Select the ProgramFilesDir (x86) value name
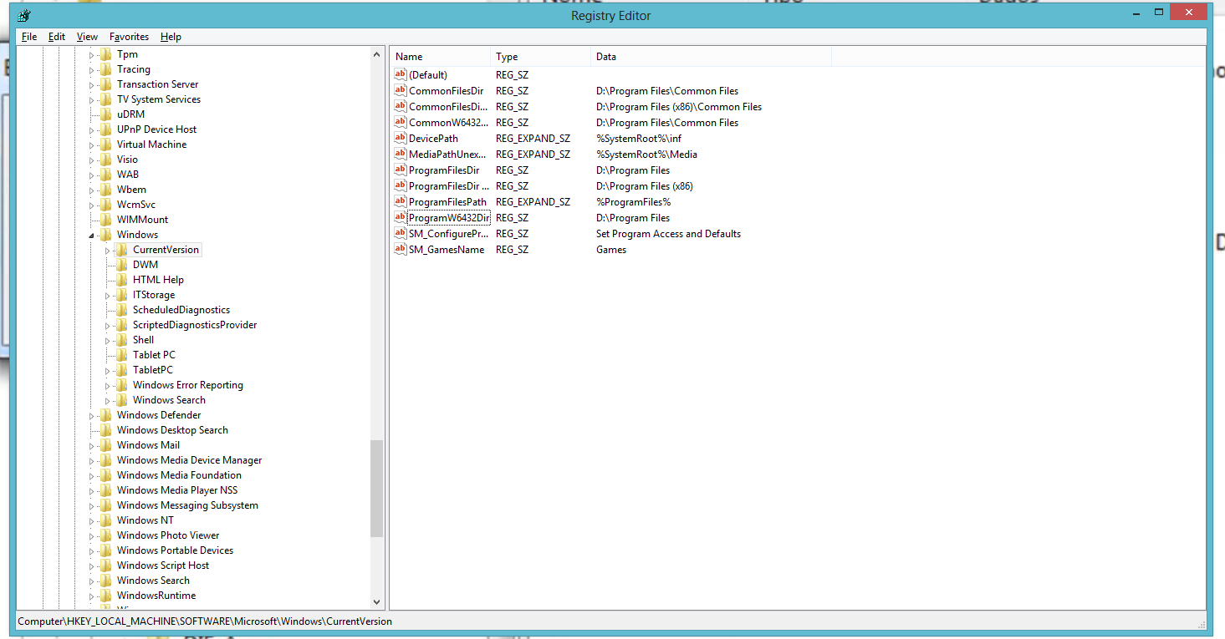Image resolution: width=1225 pixels, height=639 pixels. 449,185
